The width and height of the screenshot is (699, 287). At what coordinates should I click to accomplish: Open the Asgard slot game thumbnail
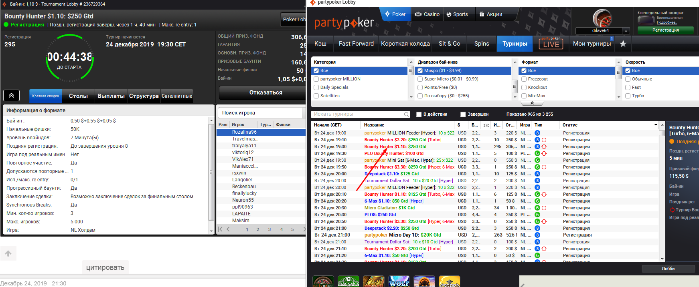point(449,281)
